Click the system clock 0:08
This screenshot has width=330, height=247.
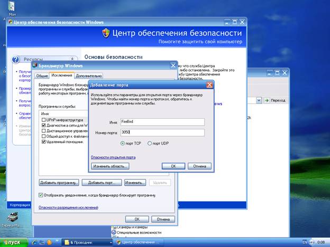(x=321, y=242)
